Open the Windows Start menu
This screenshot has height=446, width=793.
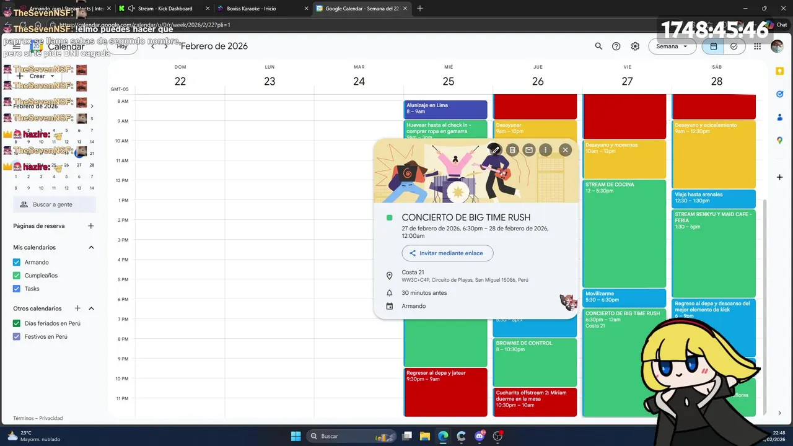pyautogui.click(x=296, y=436)
